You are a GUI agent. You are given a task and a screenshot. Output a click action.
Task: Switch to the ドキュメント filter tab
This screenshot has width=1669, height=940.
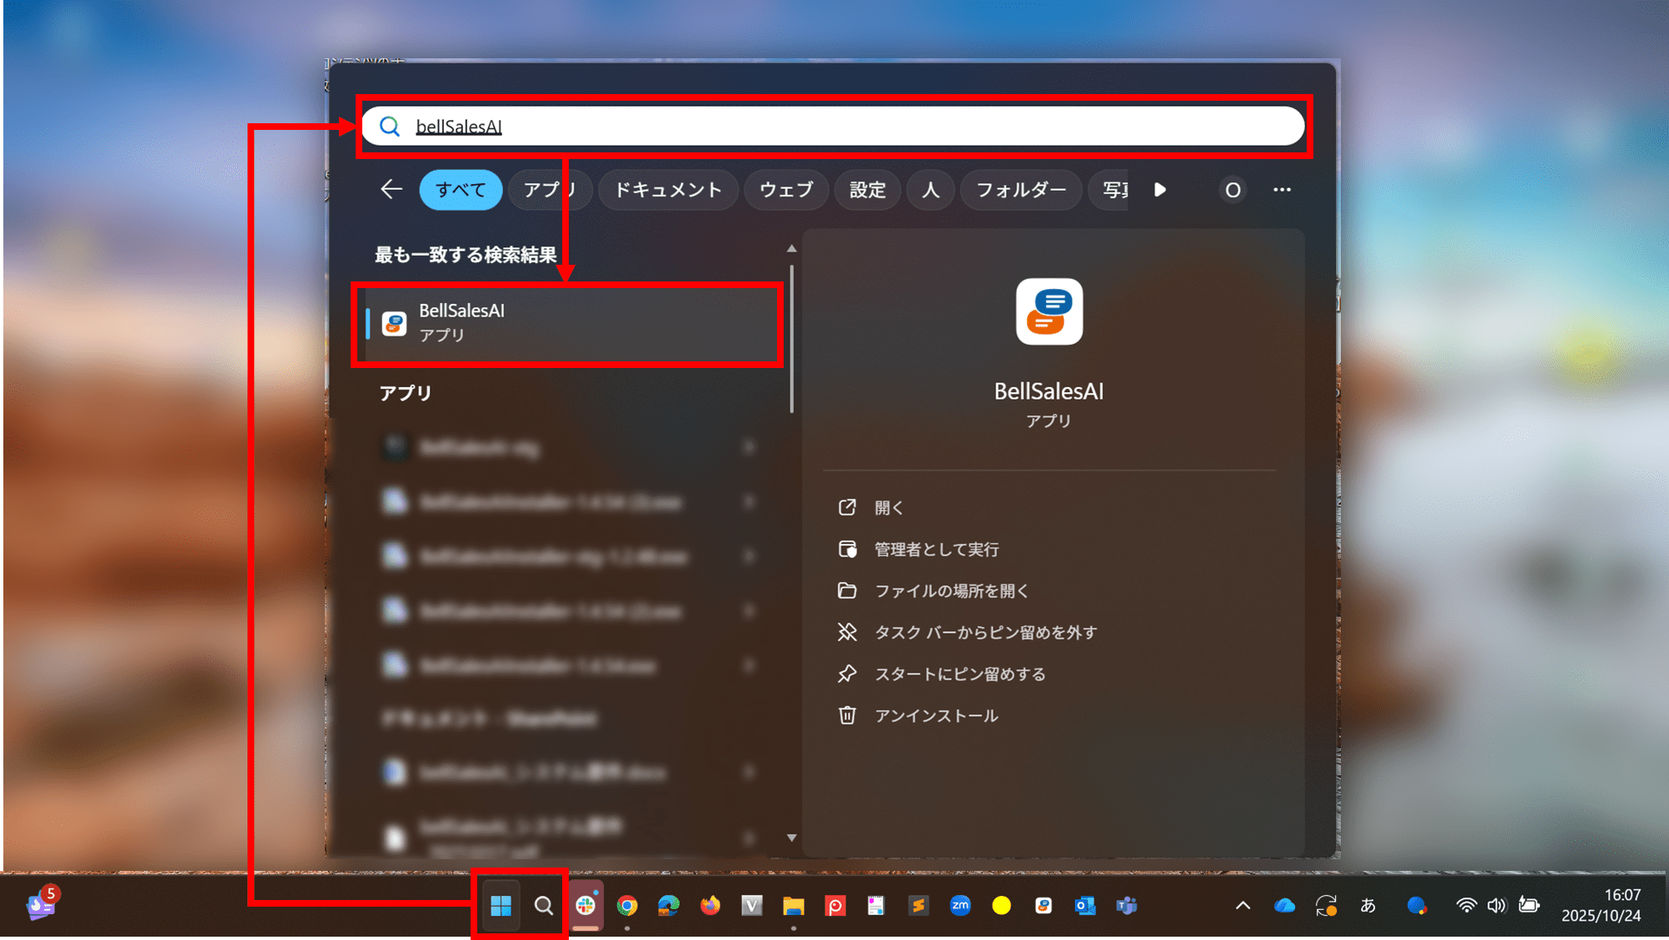coord(667,190)
